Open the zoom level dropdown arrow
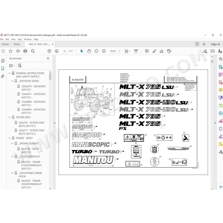 [x=119, y=51]
